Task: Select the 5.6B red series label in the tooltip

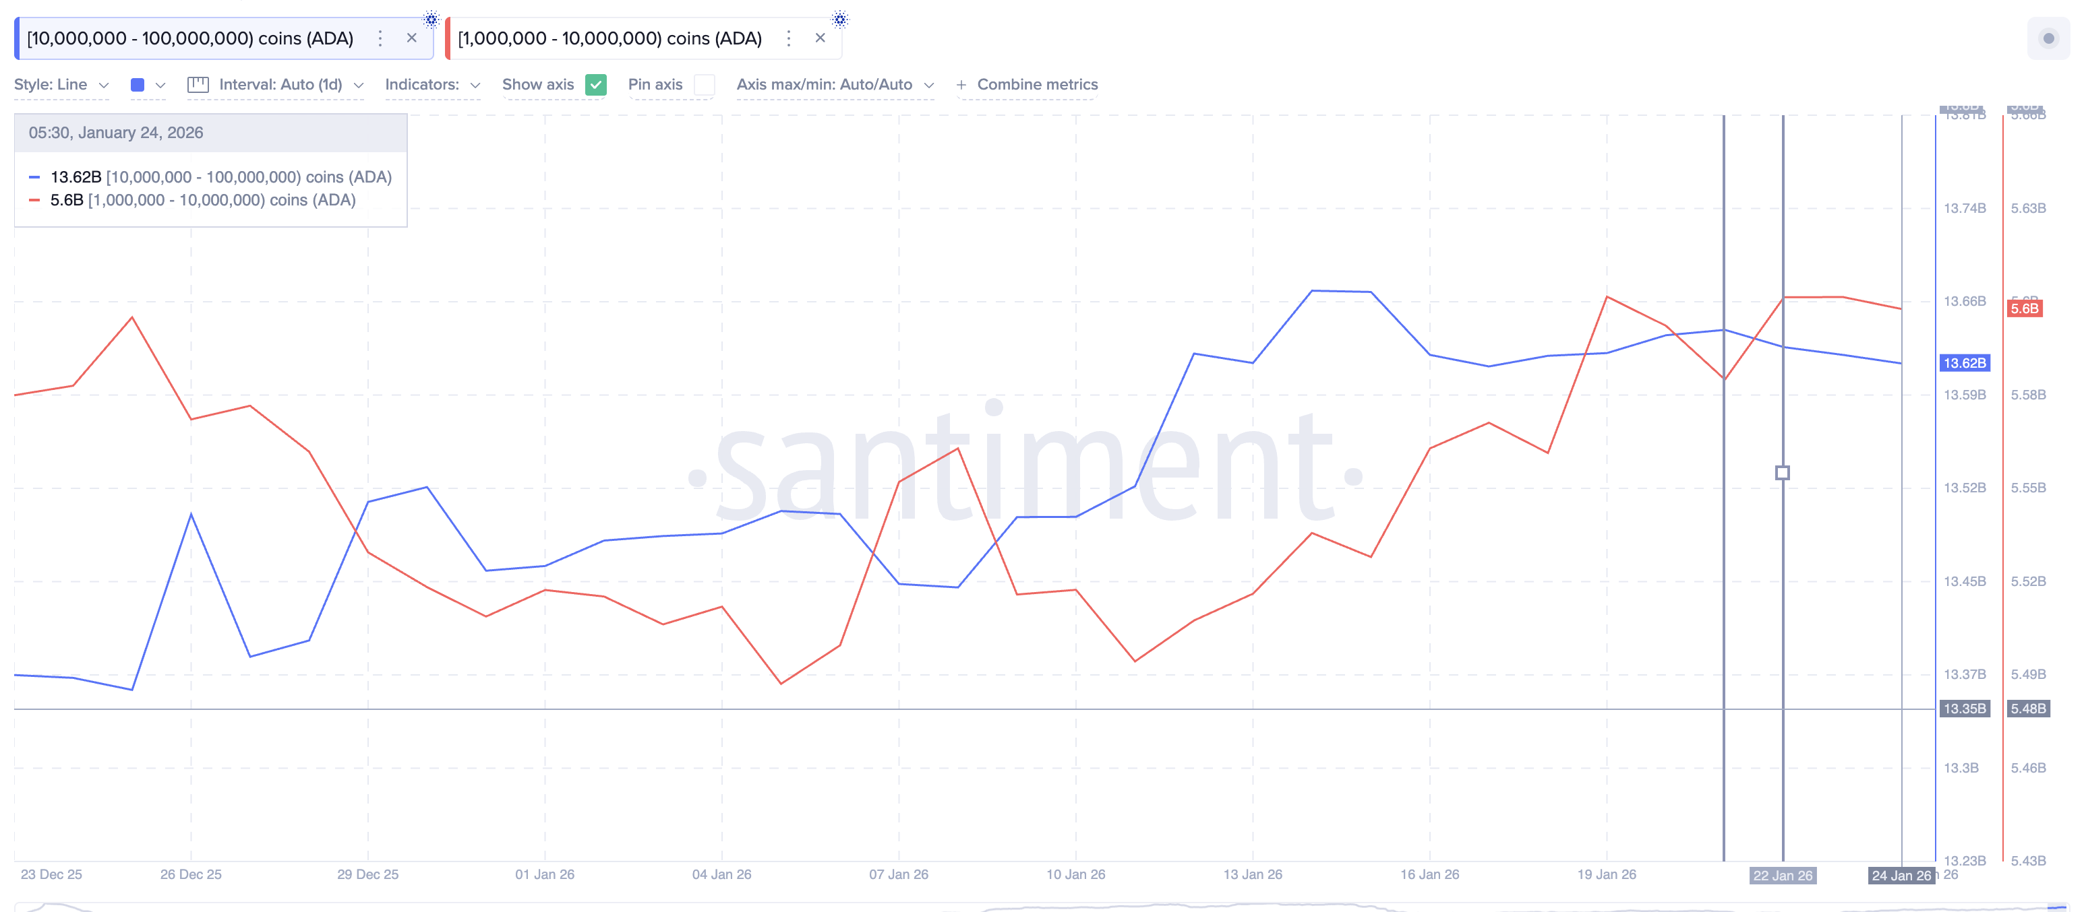Action: coord(66,200)
